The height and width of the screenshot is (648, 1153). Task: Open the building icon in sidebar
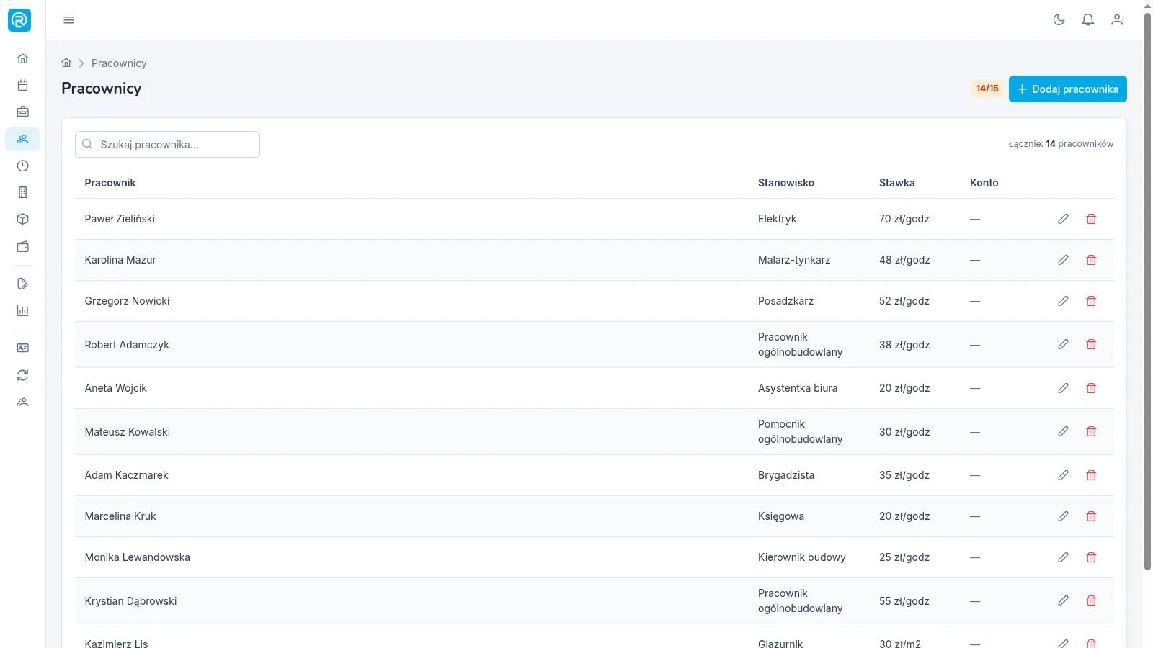click(x=22, y=192)
